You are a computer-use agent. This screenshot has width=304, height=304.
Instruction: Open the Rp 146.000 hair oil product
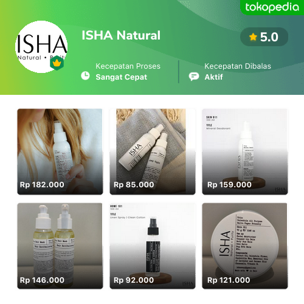click(60, 246)
